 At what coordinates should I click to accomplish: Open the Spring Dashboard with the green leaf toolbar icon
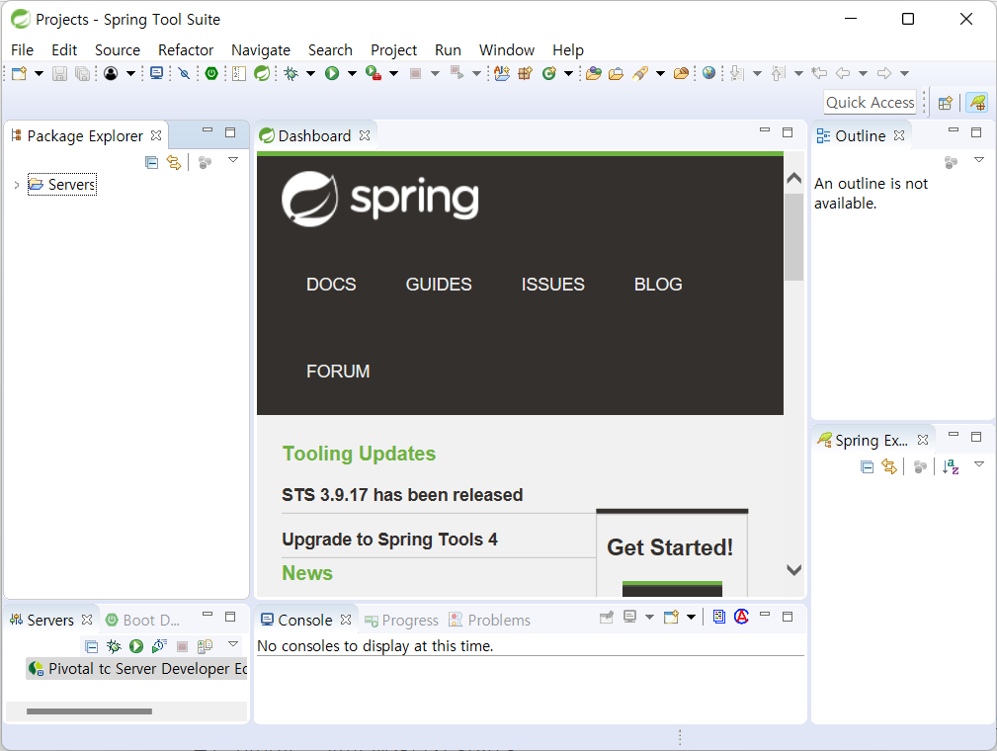(x=261, y=73)
